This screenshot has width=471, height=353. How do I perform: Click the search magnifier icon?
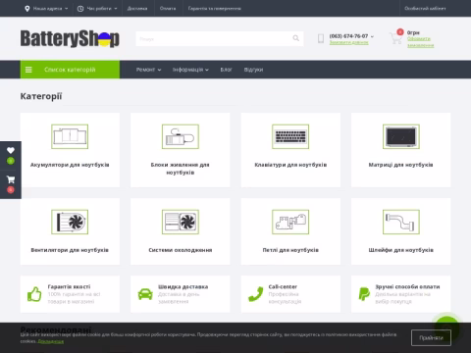[x=296, y=38]
